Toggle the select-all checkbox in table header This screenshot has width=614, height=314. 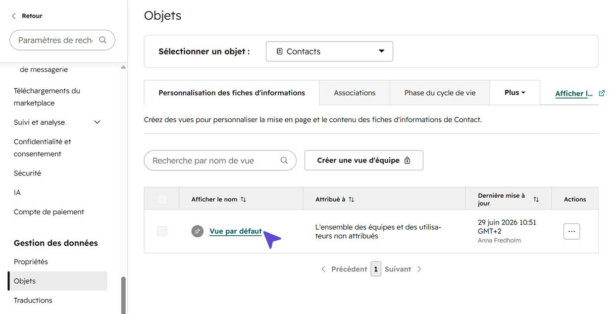point(162,200)
